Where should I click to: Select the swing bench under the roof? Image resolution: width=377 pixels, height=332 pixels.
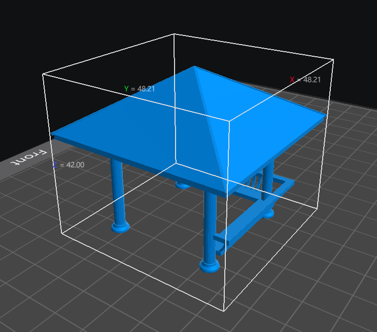click(x=255, y=214)
